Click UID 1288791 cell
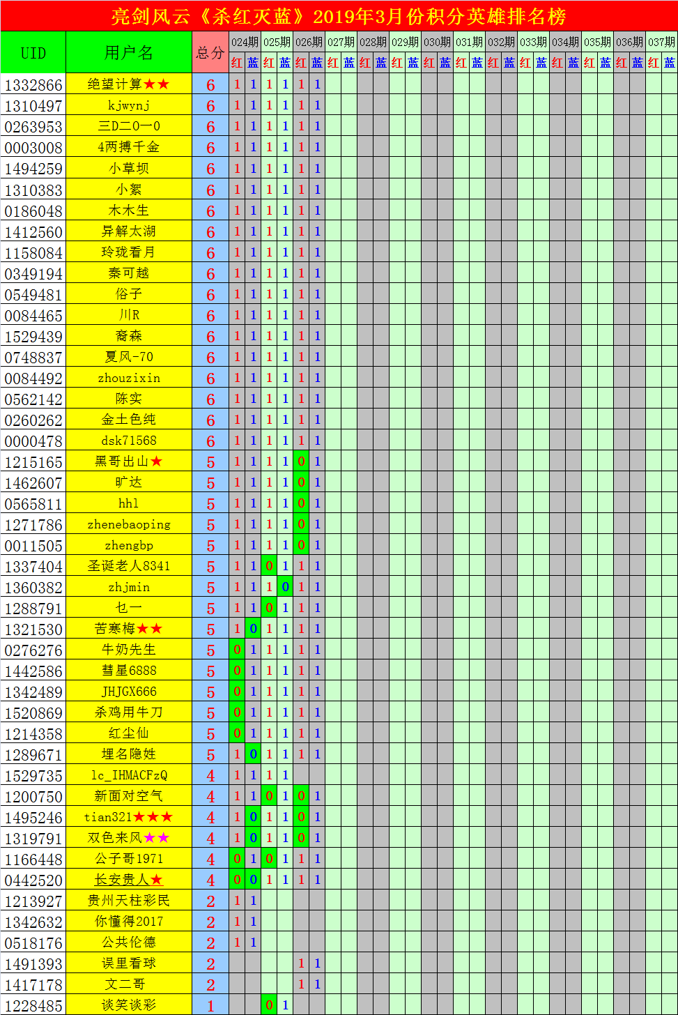The width and height of the screenshot is (678, 1015). tap(33, 607)
